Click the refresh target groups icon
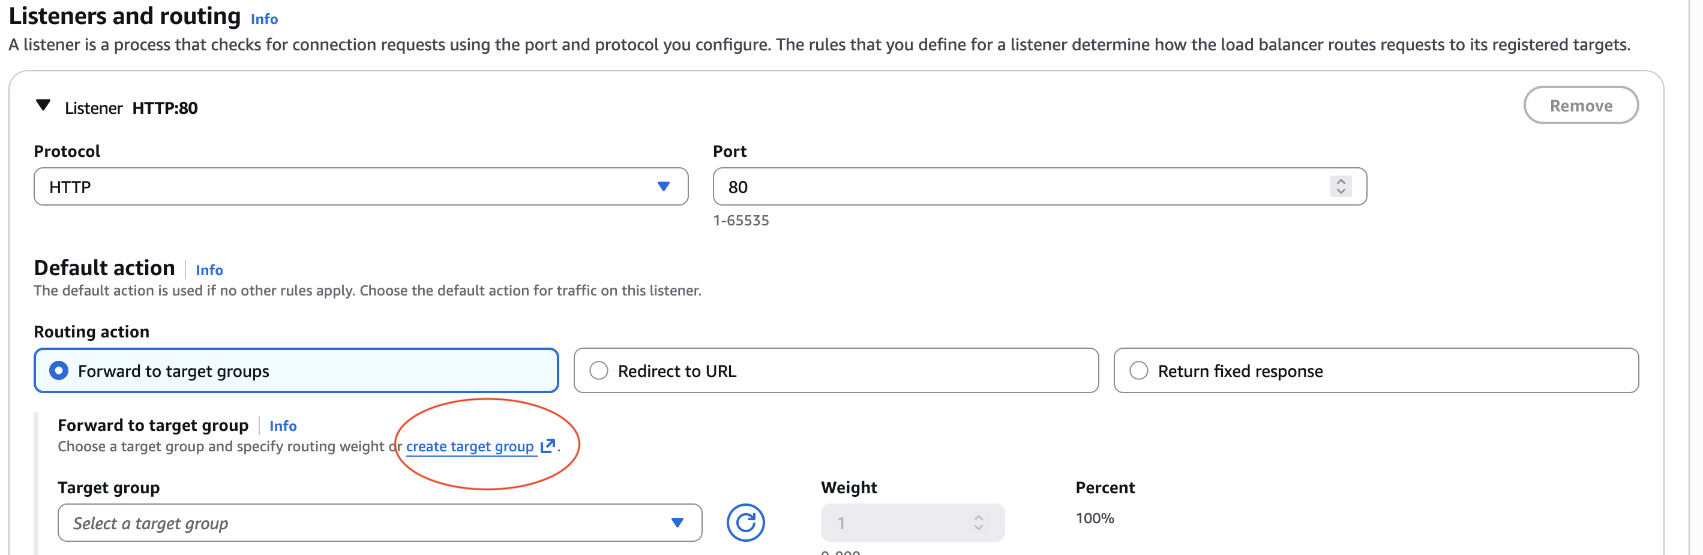This screenshot has height=555, width=1703. [x=745, y=523]
